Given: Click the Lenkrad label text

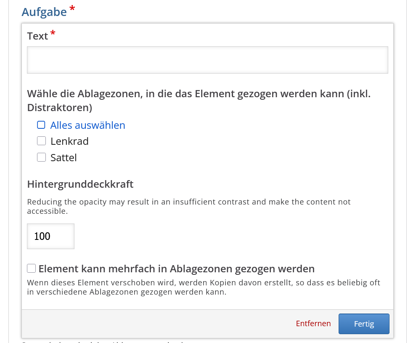Looking at the screenshot, I should 69,141.
